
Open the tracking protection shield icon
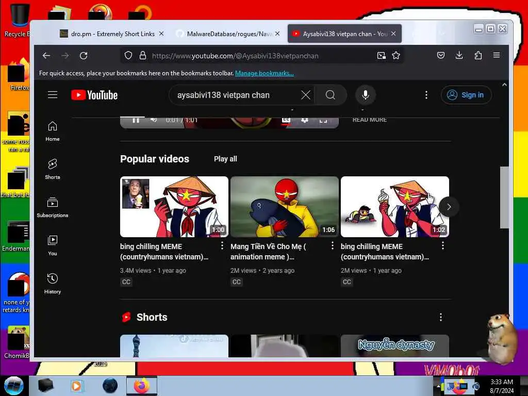pos(128,56)
